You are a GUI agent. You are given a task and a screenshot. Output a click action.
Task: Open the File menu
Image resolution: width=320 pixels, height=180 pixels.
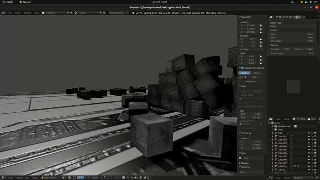pyautogui.click(x=10, y=13)
